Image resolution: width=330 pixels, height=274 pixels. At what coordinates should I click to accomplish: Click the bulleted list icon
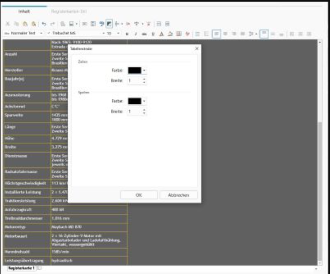point(199,33)
